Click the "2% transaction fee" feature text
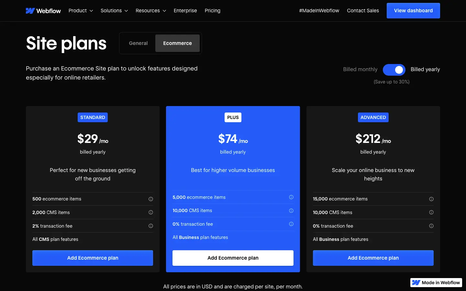The image size is (466, 291). [x=52, y=226]
